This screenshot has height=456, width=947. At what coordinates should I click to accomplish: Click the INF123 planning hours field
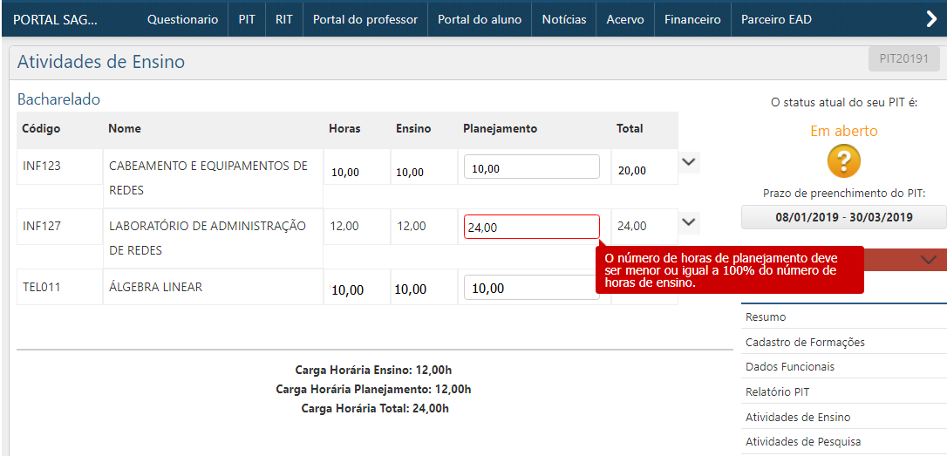point(531,167)
